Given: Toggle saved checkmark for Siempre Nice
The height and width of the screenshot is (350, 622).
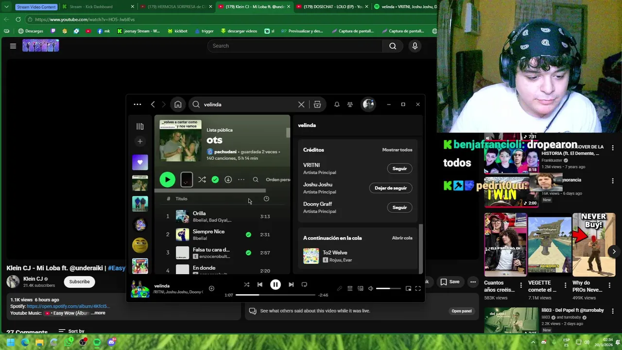Looking at the screenshot, I should (248, 235).
